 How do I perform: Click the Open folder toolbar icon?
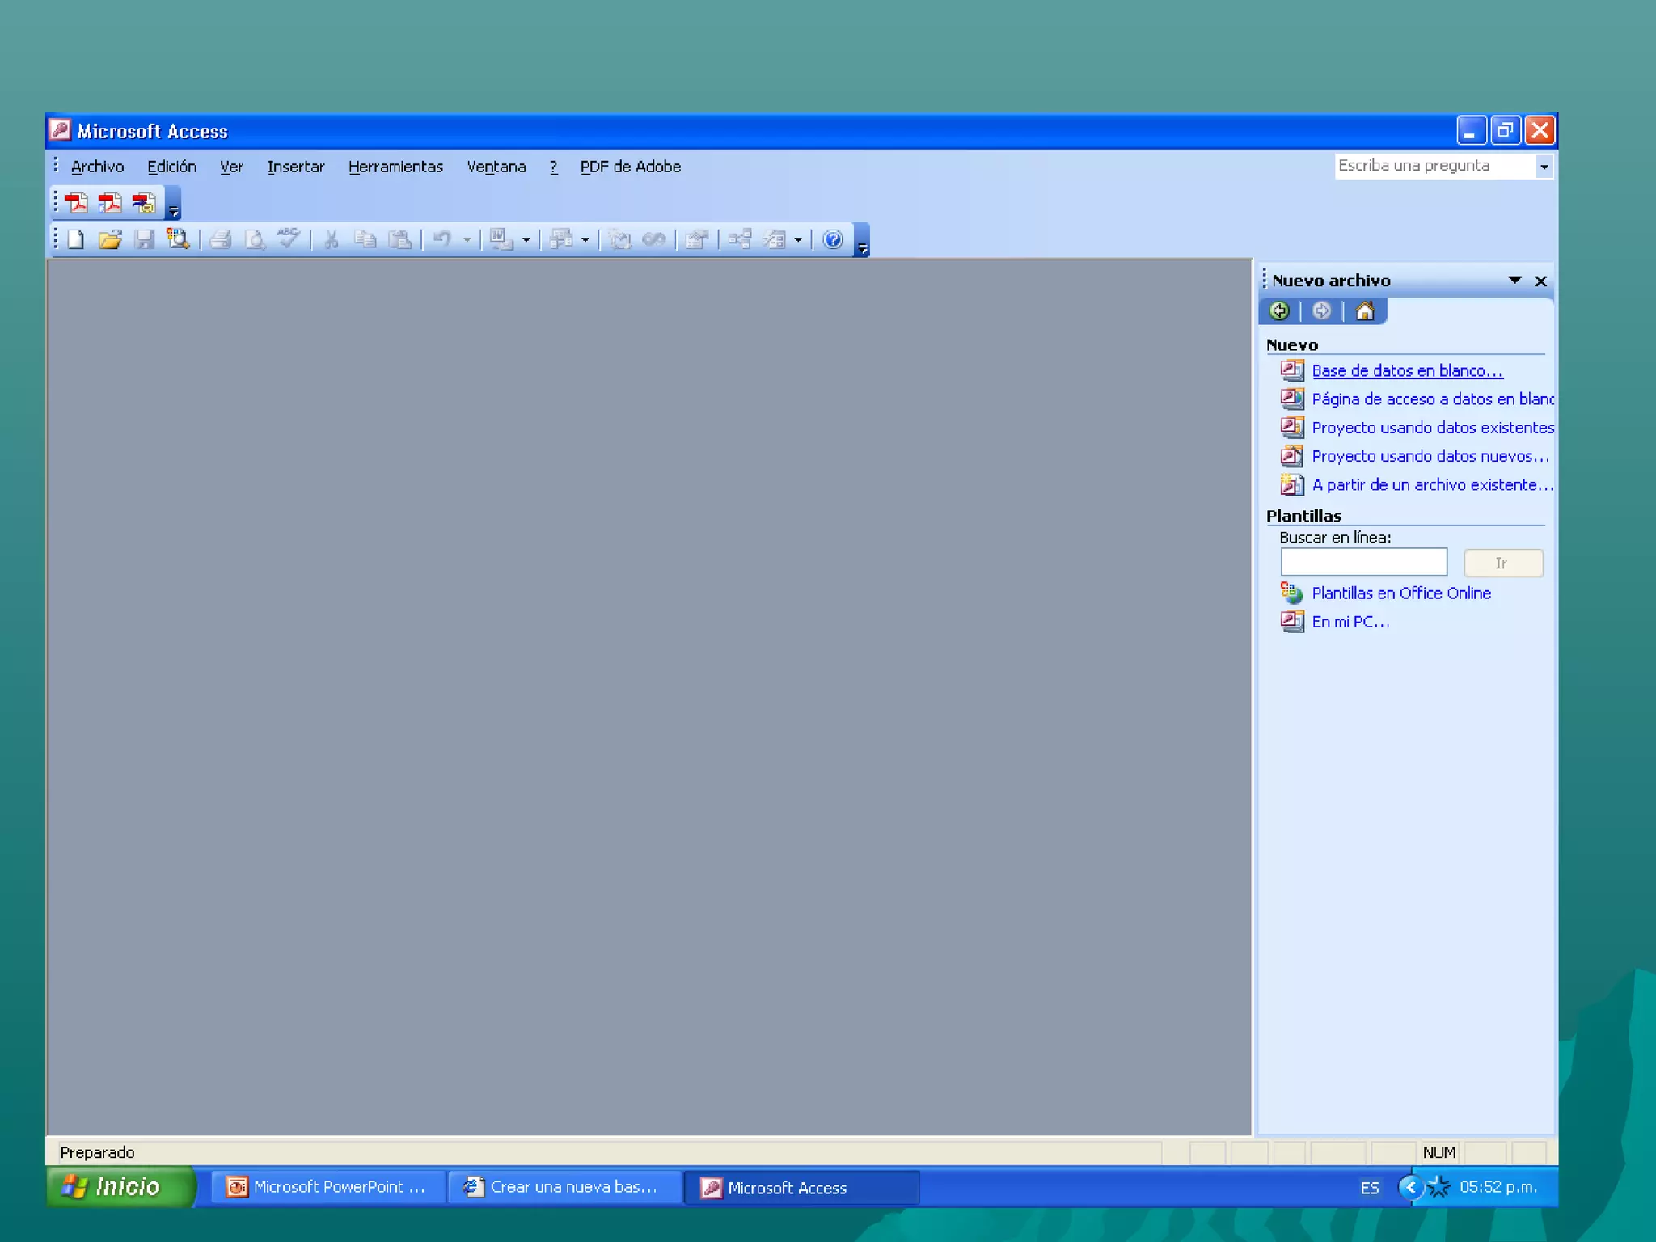[x=110, y=239]
